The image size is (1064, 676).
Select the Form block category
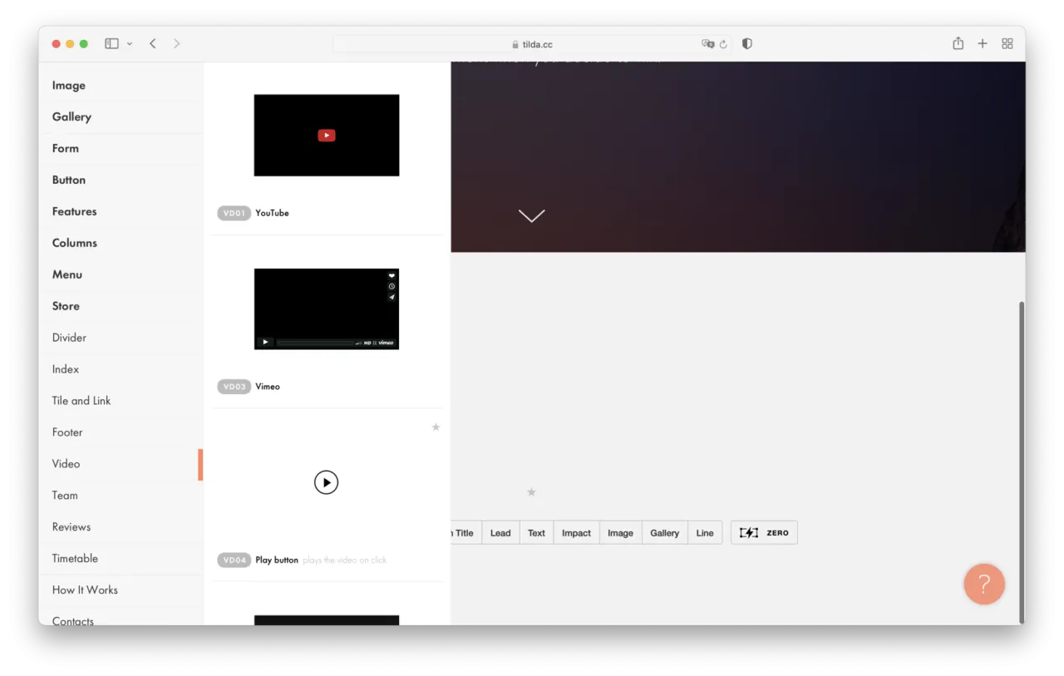pos(121,149)
